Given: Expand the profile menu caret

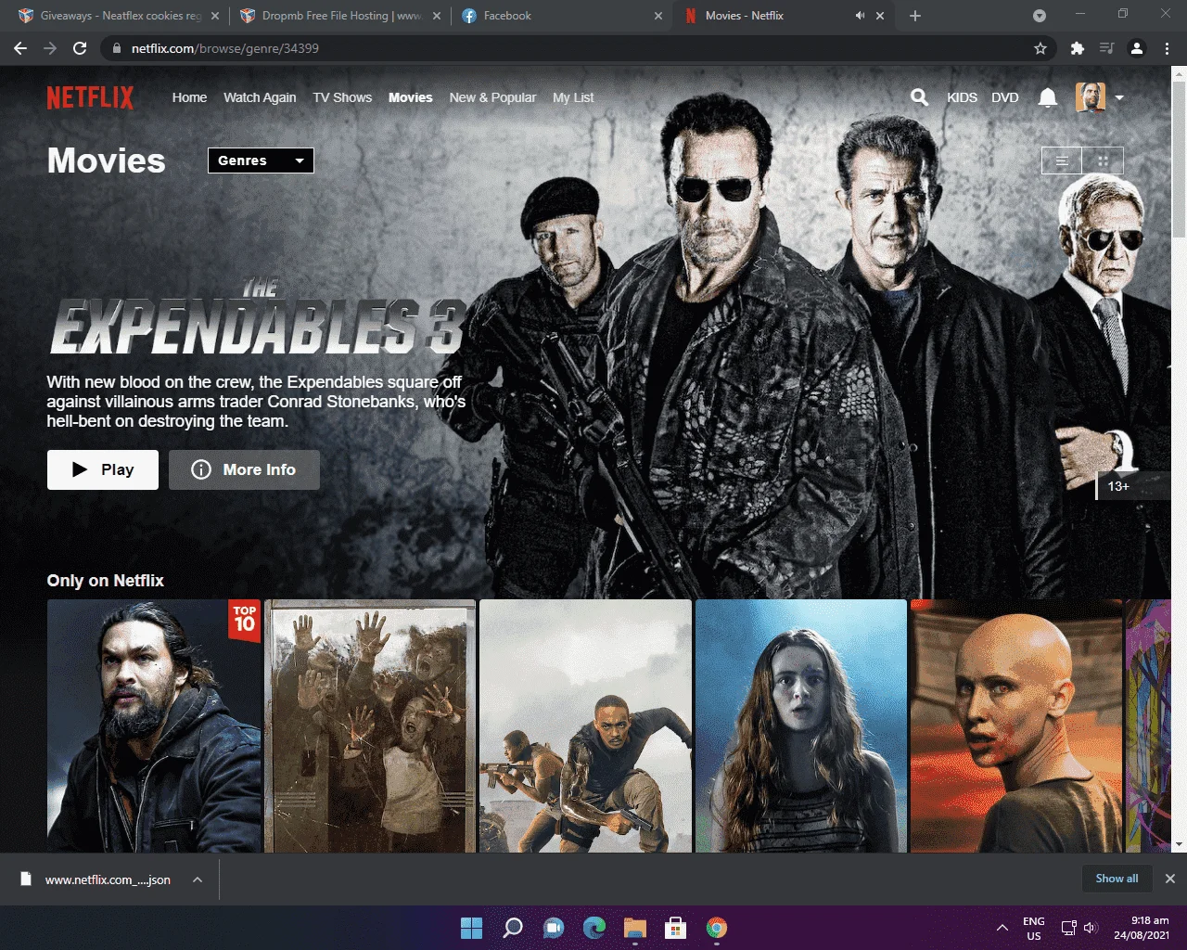Looking at the screenshot, I should point(1119,97).
